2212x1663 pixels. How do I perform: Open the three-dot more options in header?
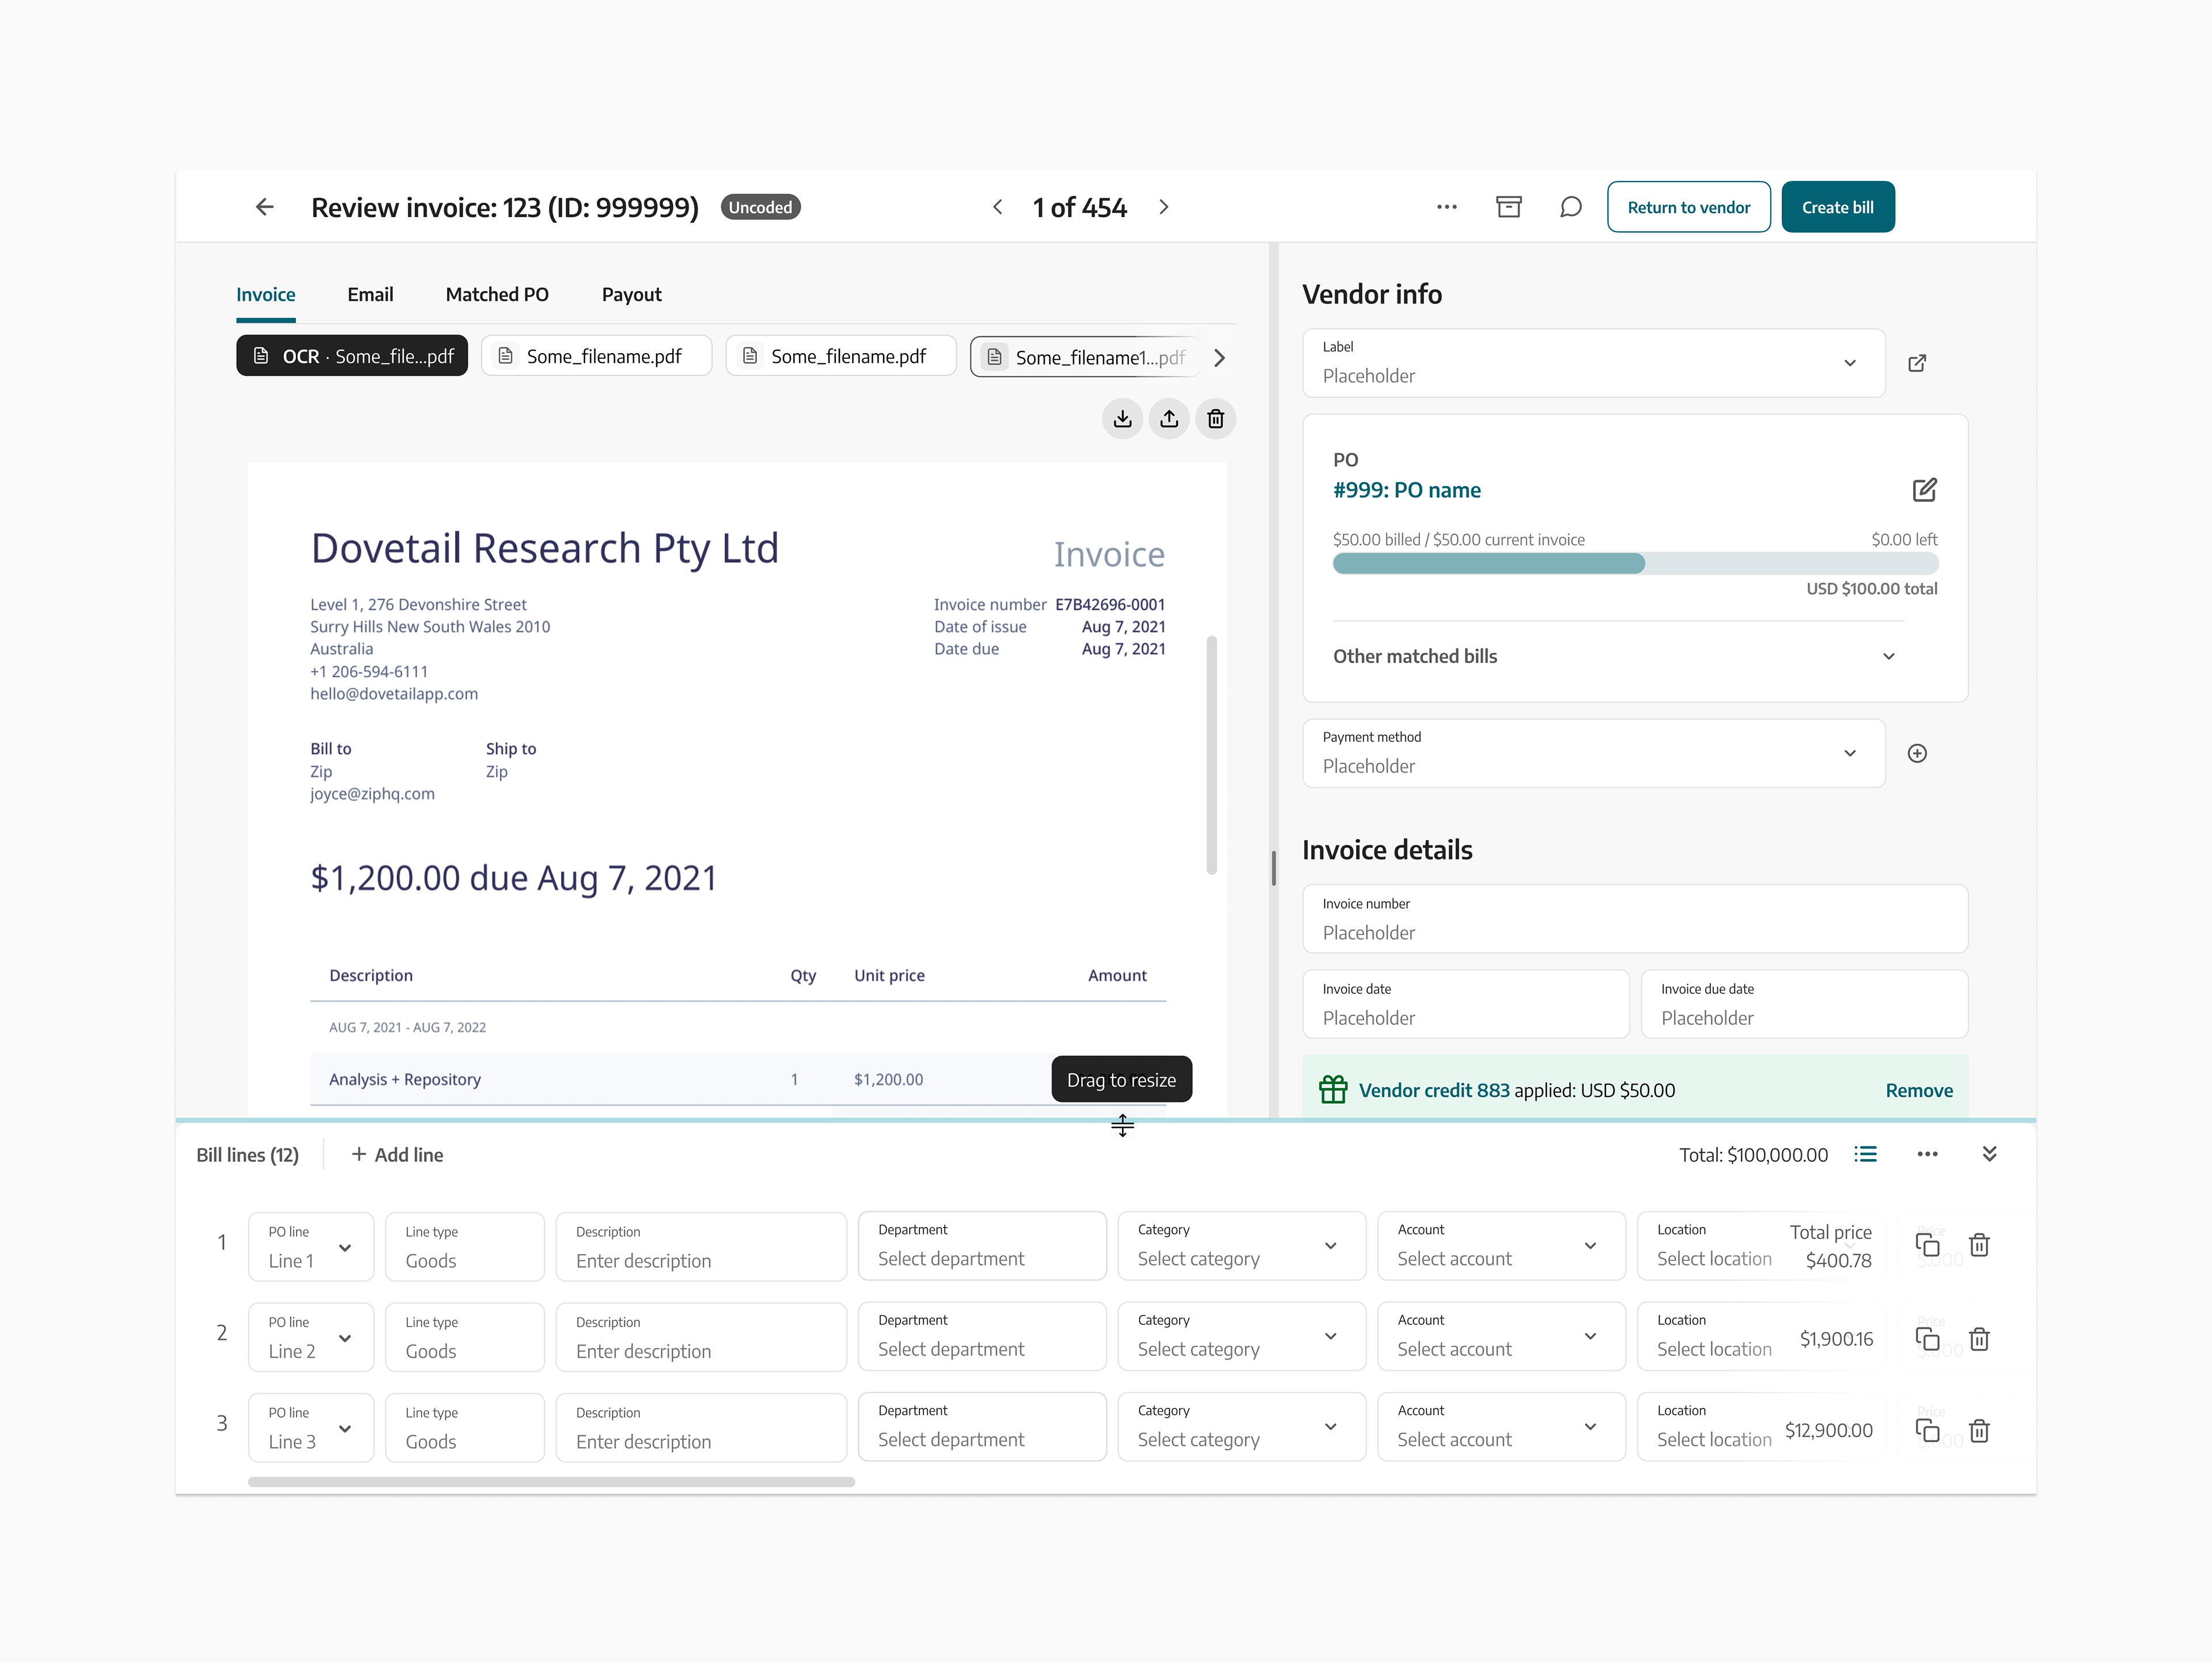pos(1447,207)
